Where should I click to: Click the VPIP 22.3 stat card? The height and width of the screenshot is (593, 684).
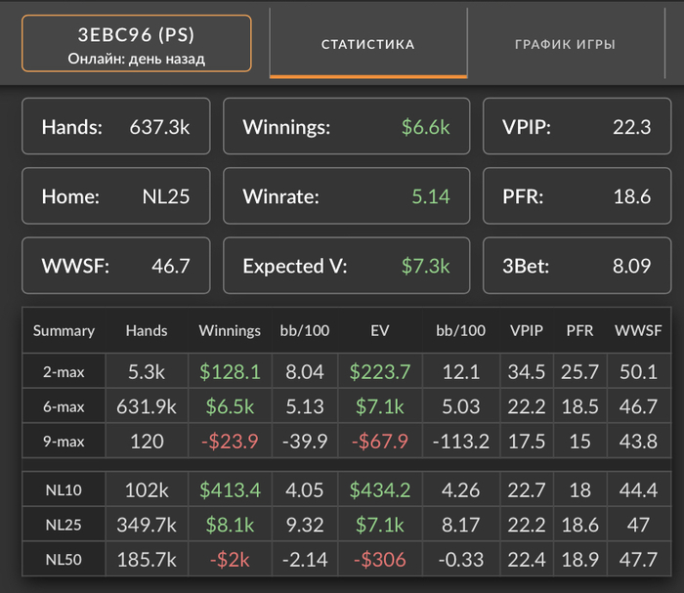577,126
